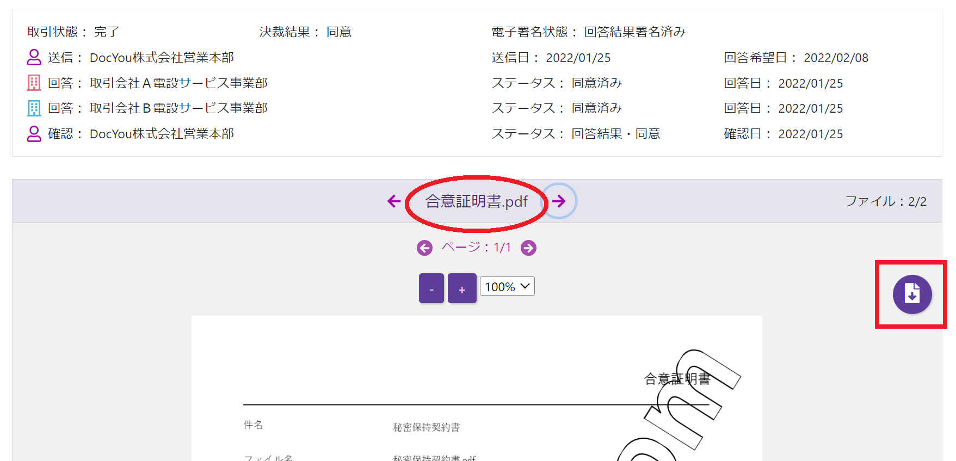
Task: Go to next file with right arrow
Action: tap(559, 201)
